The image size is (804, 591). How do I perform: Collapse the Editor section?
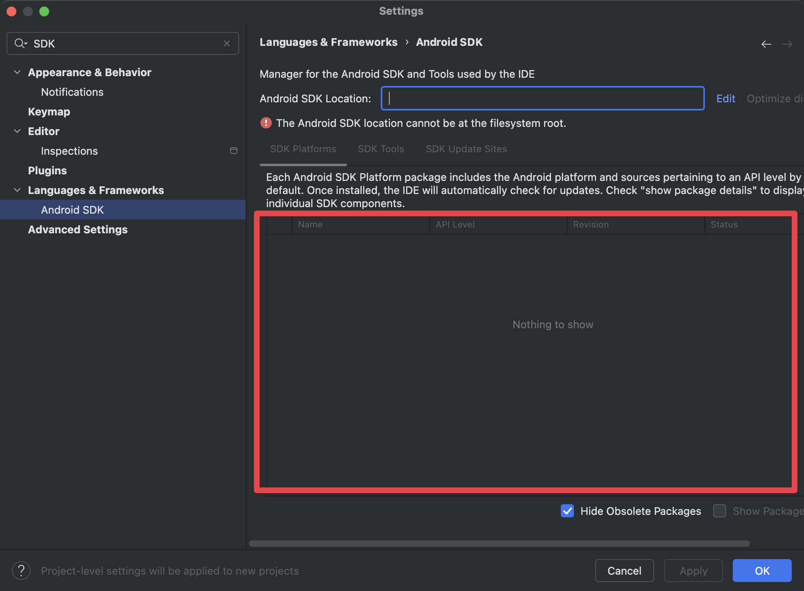17,131
